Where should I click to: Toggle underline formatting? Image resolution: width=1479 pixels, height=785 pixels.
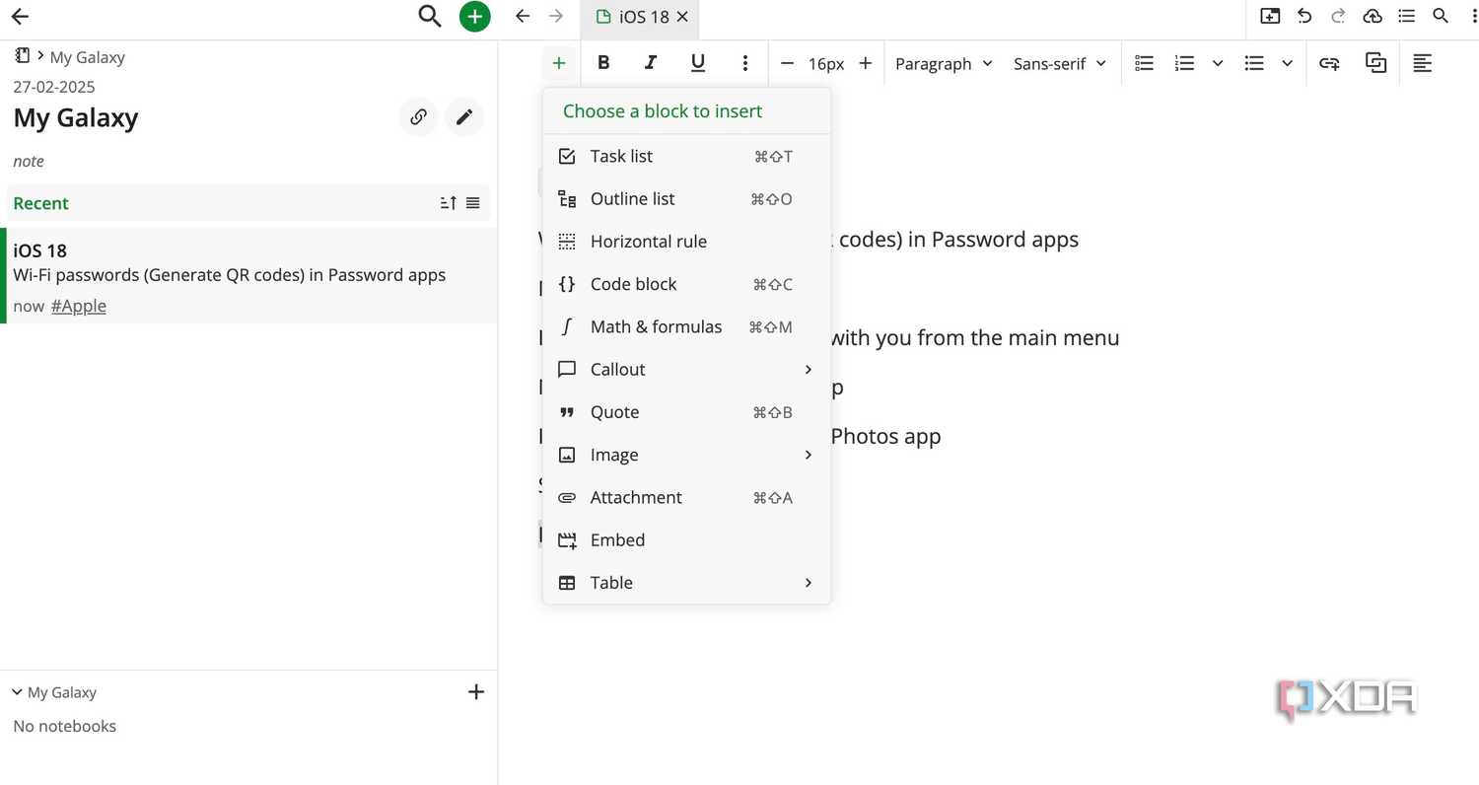(698, 63)
